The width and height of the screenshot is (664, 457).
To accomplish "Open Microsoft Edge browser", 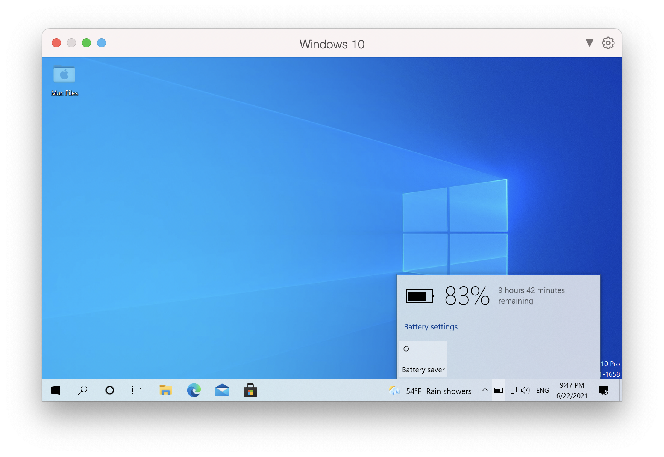I will [x=194, y=391].
